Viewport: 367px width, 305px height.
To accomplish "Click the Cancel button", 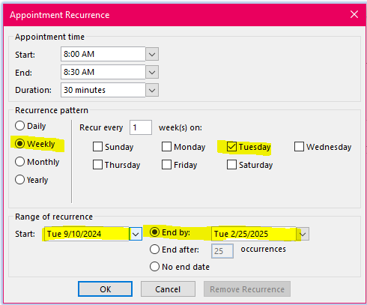I will [168, 289].
